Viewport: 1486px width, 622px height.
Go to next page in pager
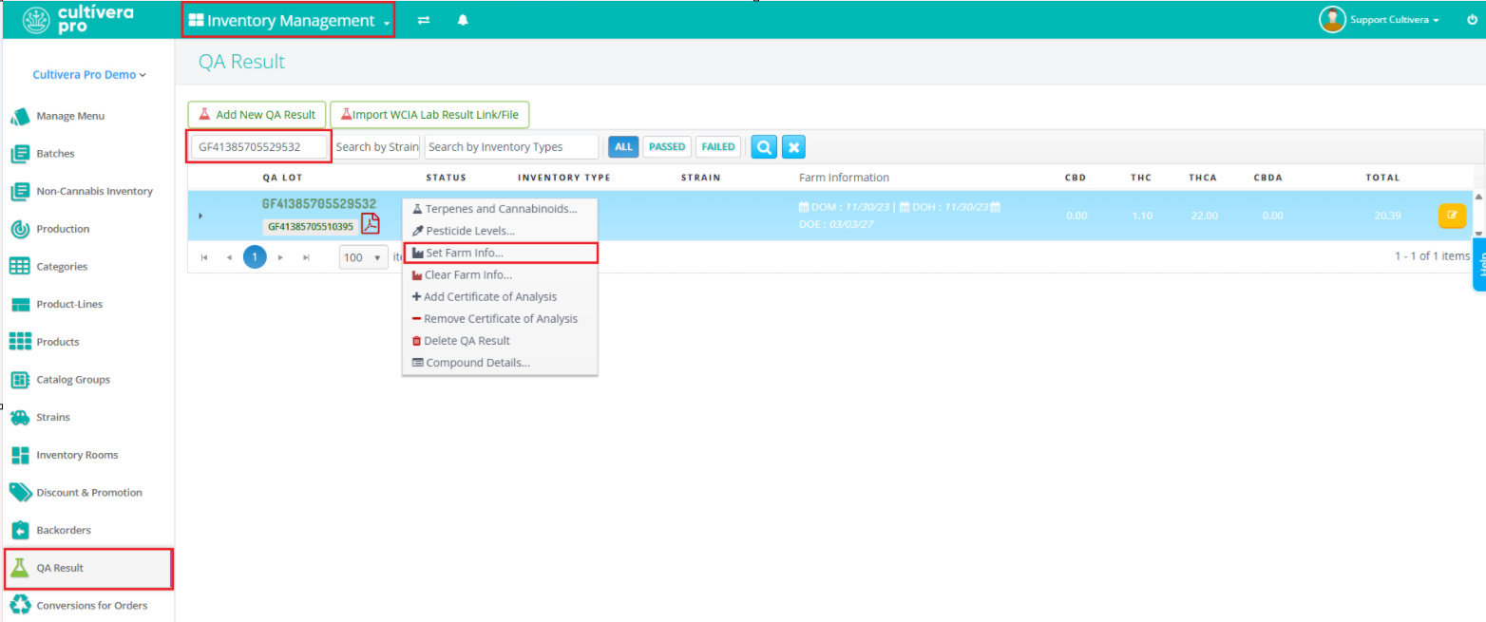[x=280, y=257]
